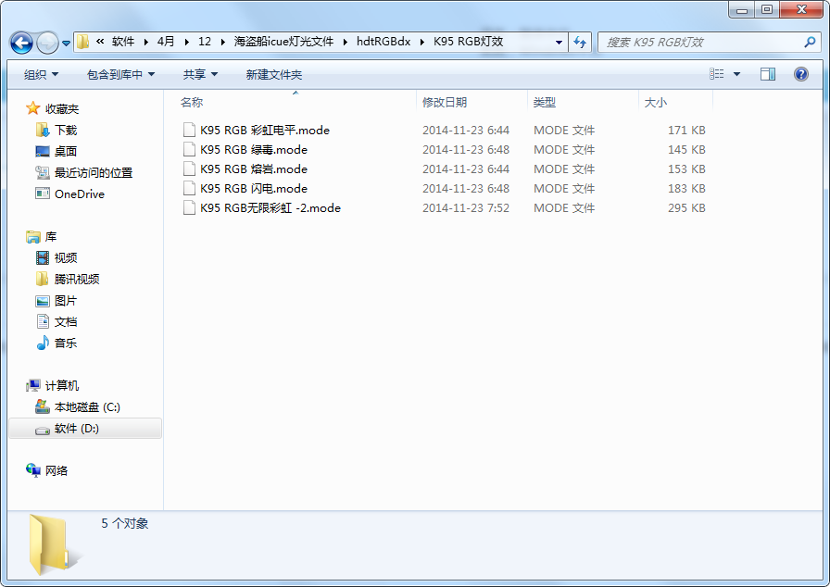Click the folder icon in address bar
The image size is (830, 587).
(x=82, y=42)
